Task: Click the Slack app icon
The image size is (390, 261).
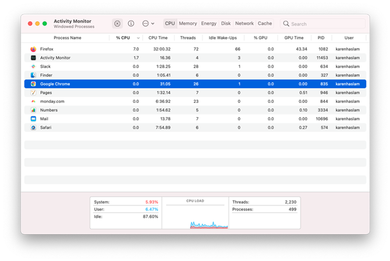Action: 33,66
